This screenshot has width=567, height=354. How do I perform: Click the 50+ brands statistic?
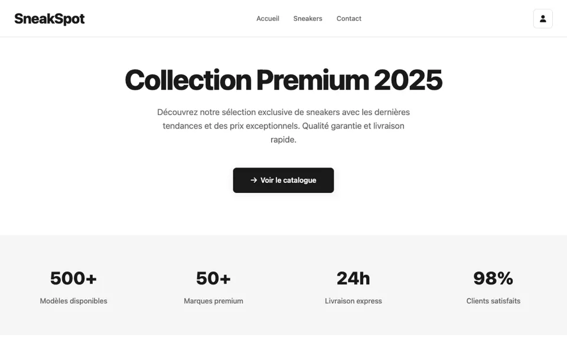(x=213, y=278)
